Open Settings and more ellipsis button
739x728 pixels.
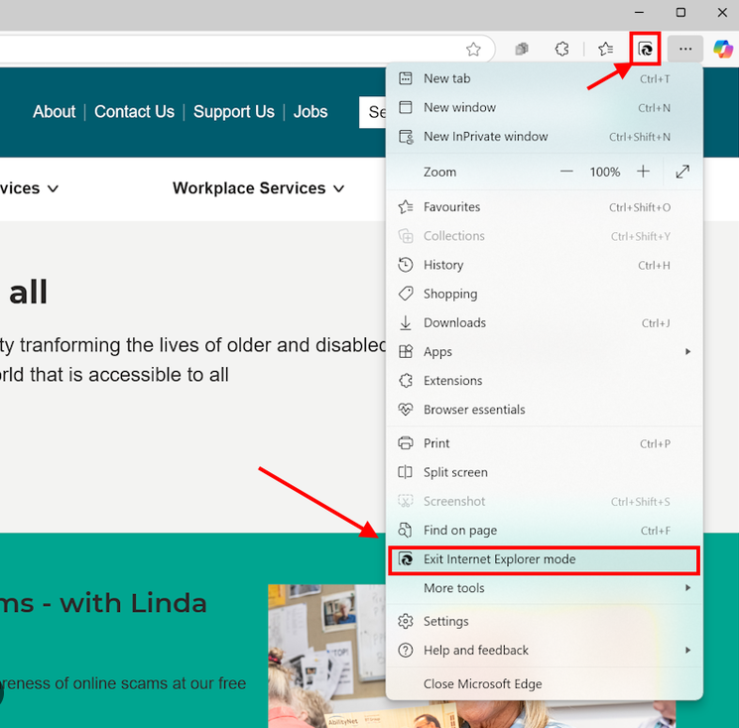point(685,49)
